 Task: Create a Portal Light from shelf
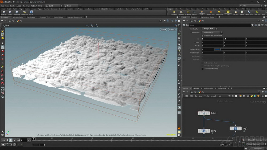click(257, 13)
